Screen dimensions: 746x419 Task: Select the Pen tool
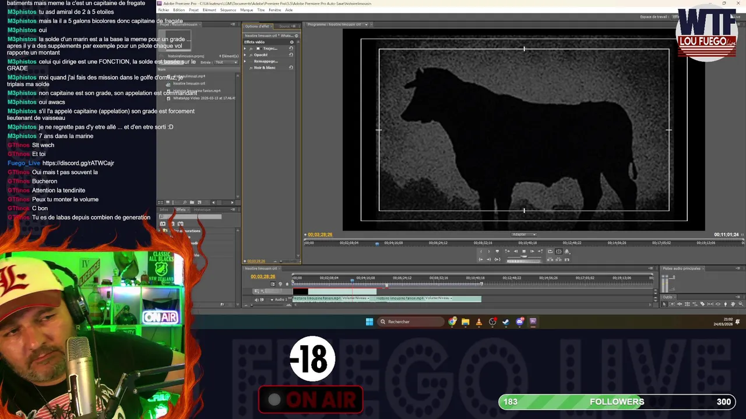[x=726, y=304]
